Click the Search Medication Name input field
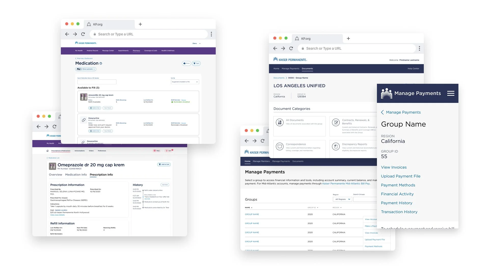Viewport: 489px width, 275px height. [x=97, y=82]
